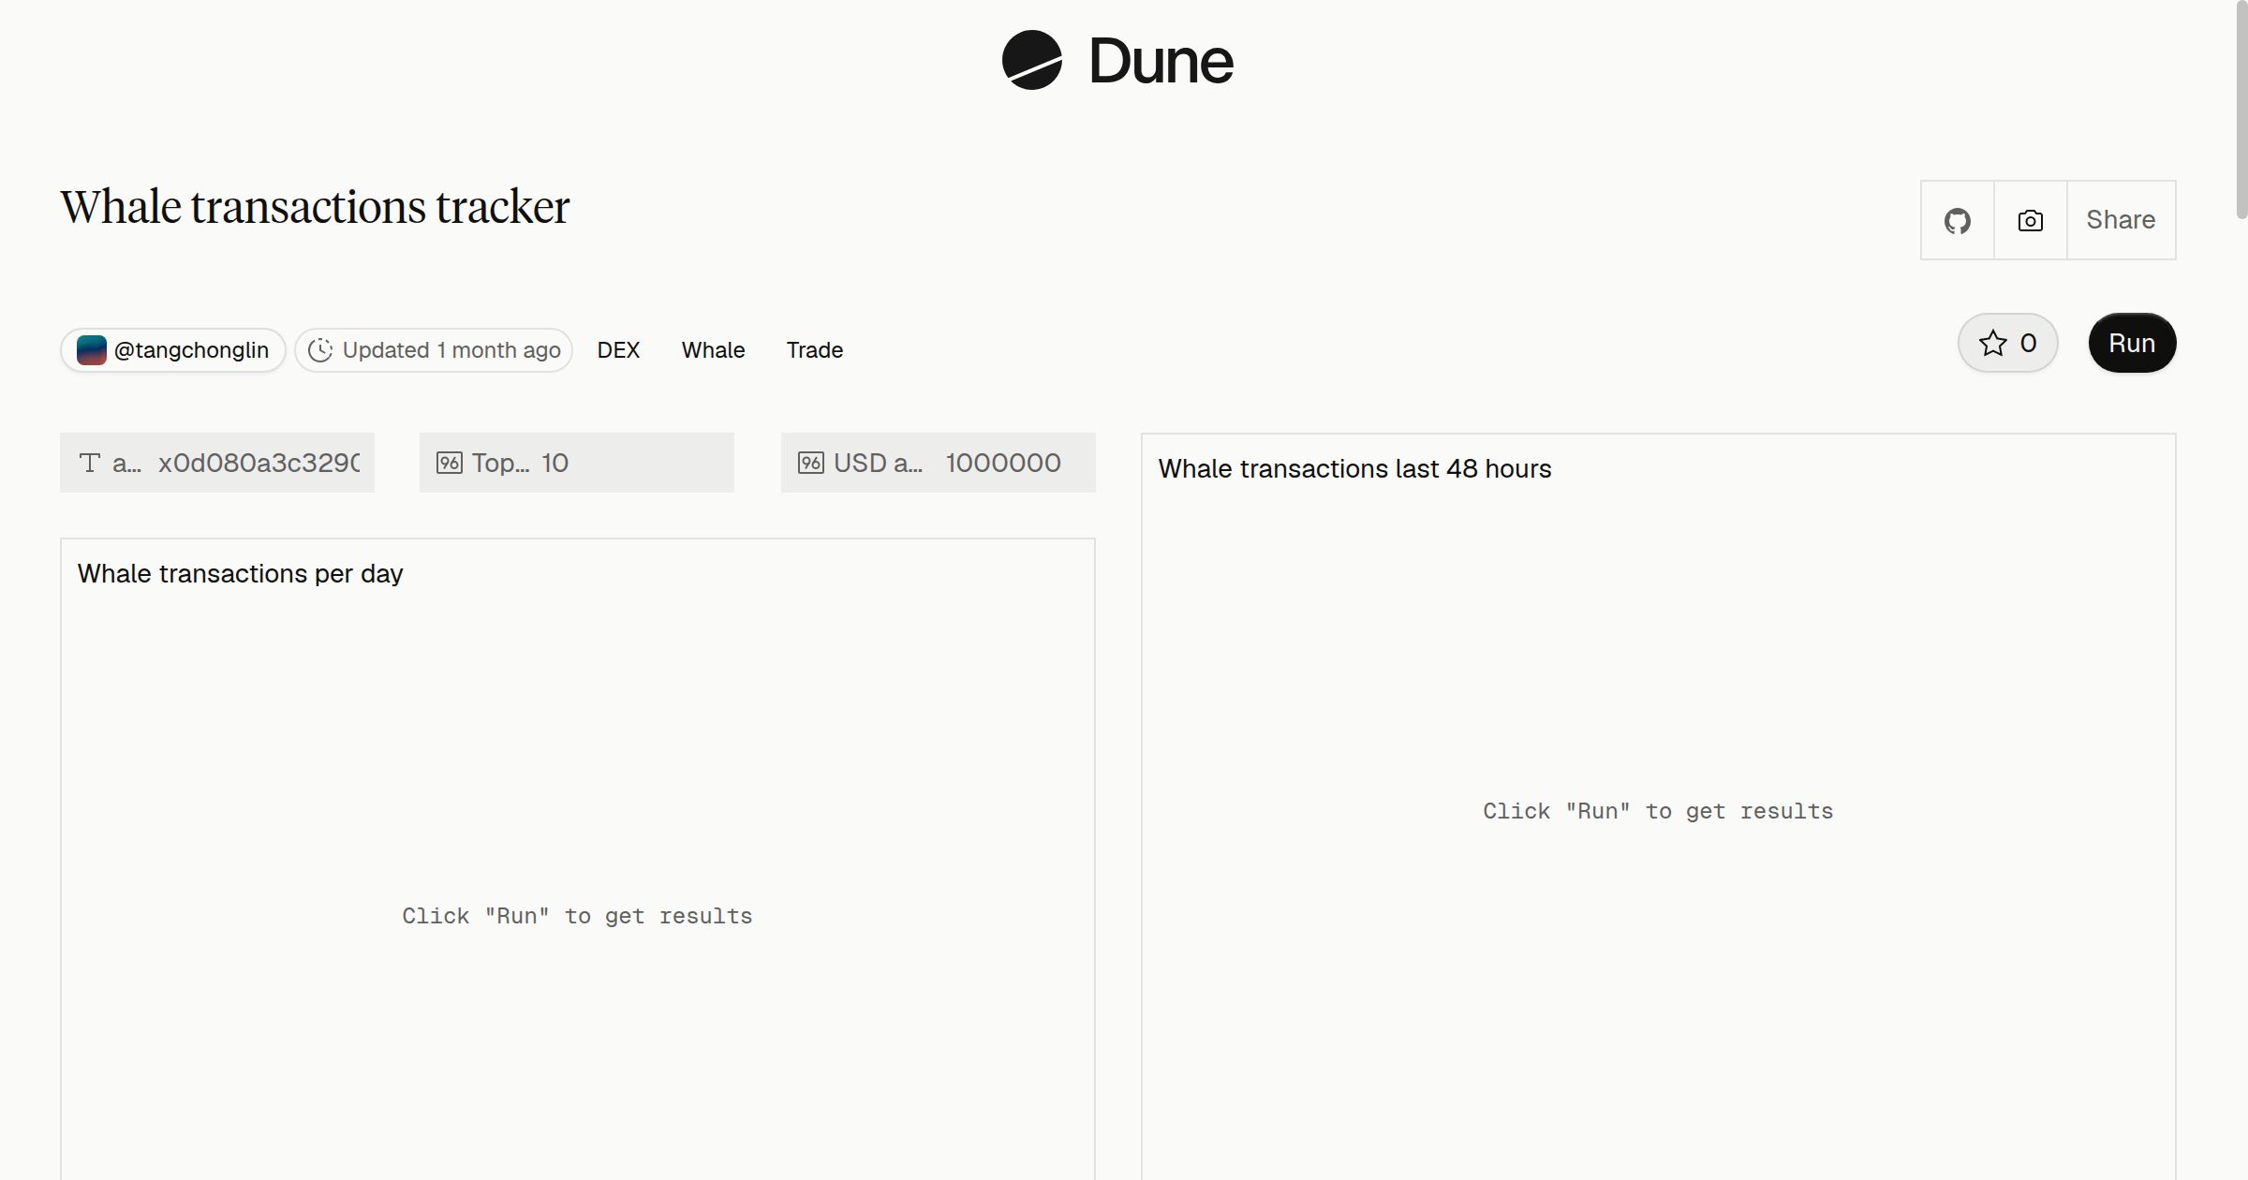This screenshot has width=2248, height=1180.
Task: Click the Dune wordmark text
Action: (x=1161, y=62)
